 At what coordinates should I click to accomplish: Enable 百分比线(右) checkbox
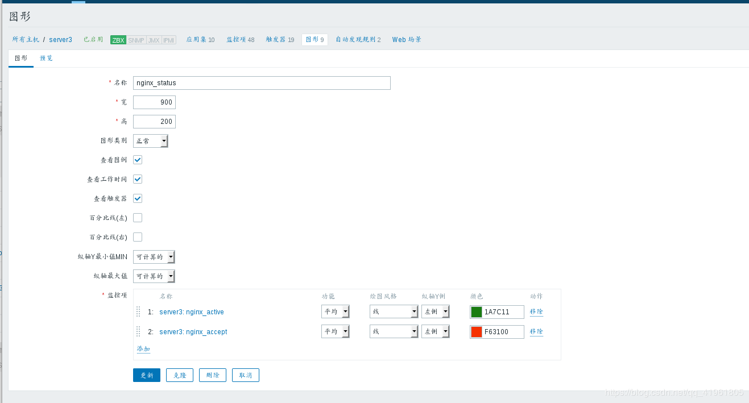pos(138,237)
